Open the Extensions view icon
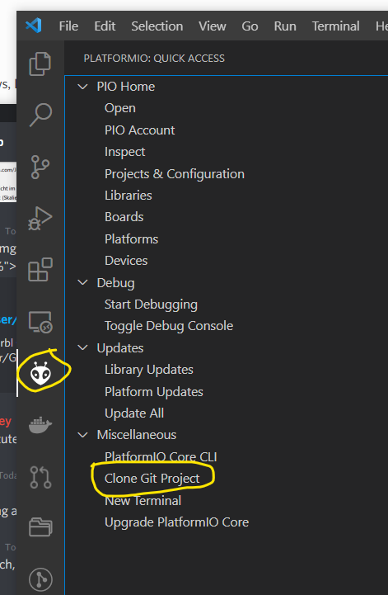 point(40,270)
